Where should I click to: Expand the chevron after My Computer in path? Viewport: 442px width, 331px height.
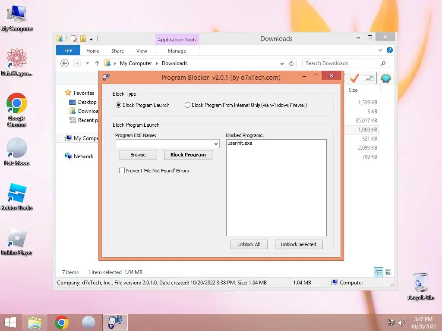(157, 64)
